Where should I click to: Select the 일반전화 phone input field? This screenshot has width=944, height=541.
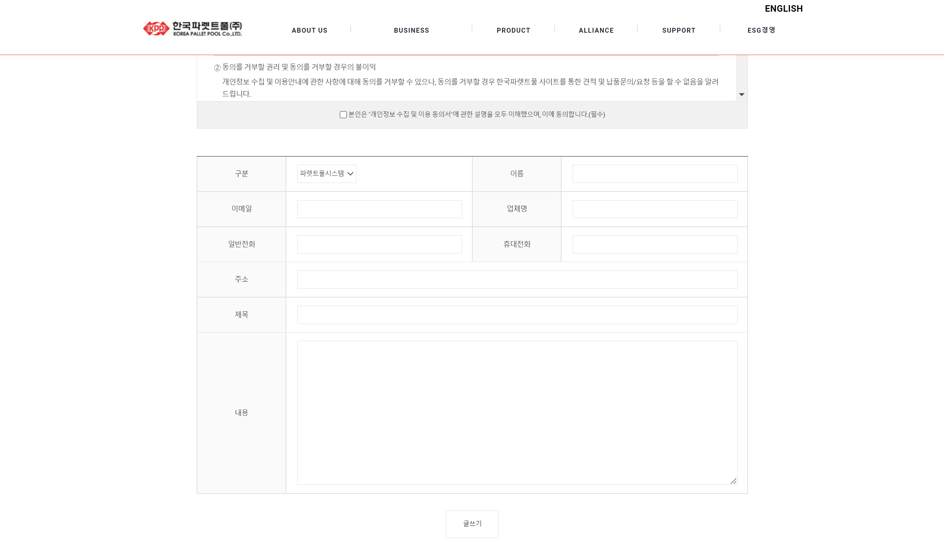(x=379, y=244)
